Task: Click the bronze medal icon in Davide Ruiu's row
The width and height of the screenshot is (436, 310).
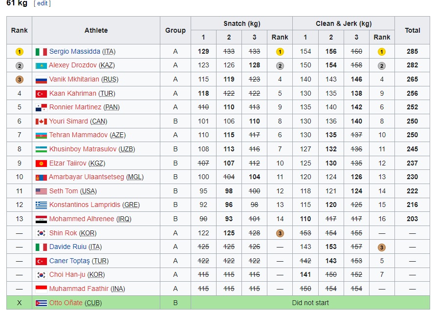Action: tap(382, 248)
